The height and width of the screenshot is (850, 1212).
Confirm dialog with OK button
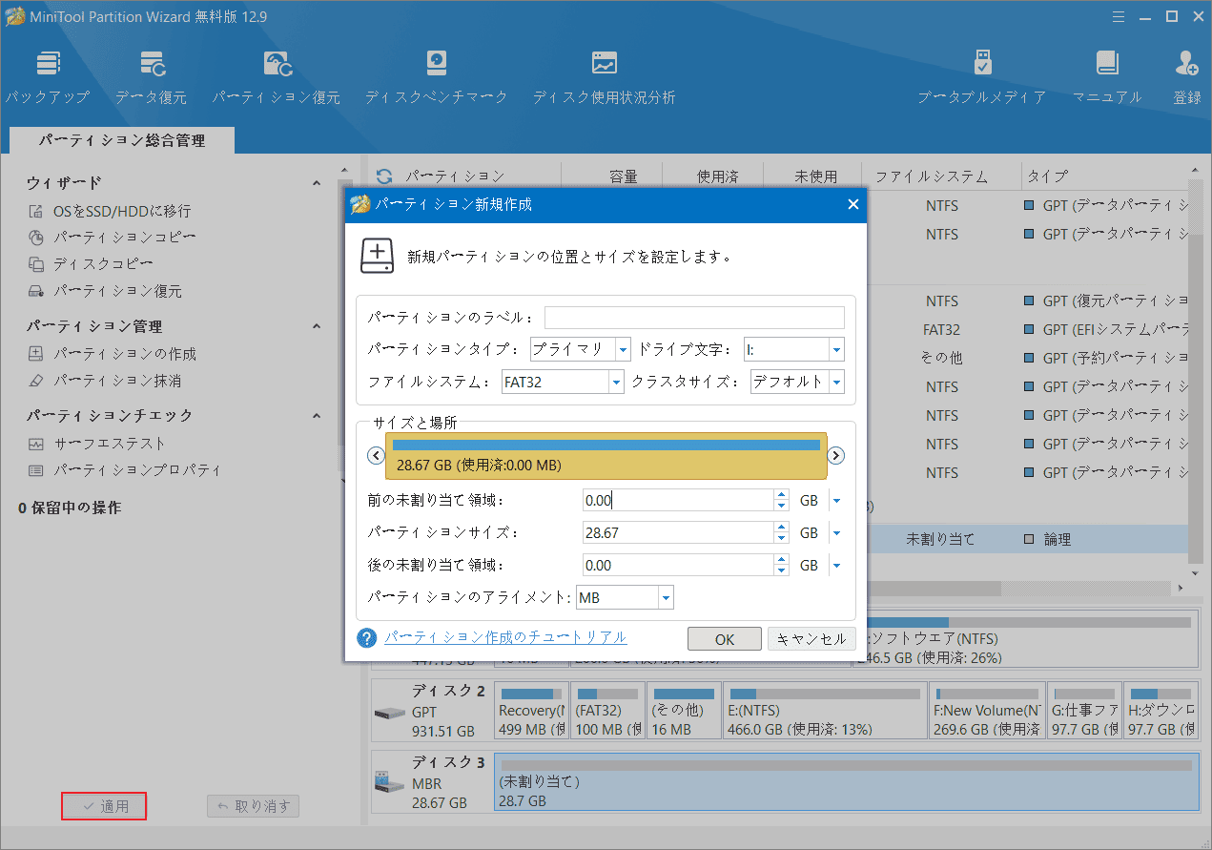(x=725, y=639)
